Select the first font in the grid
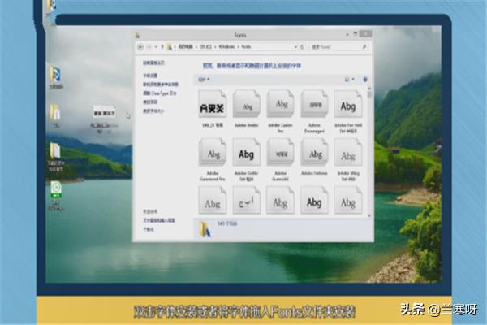487x325 pixels. (213, 105)
